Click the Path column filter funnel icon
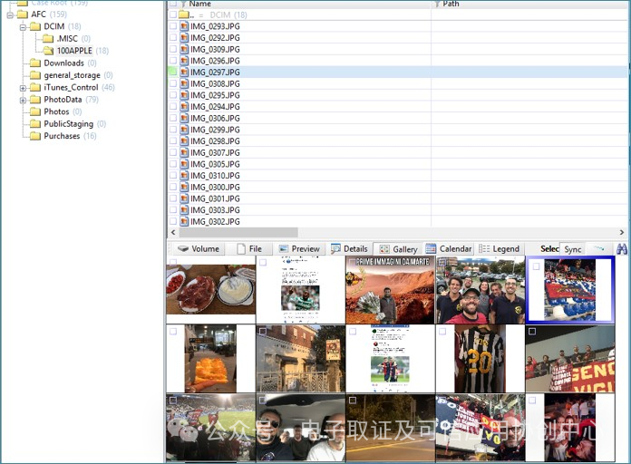 click(437, 4)
